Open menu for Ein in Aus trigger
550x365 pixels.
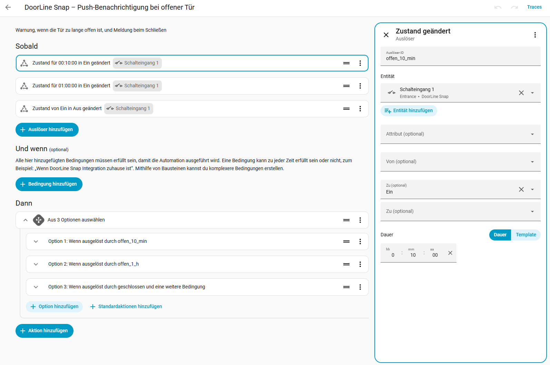pos(360,109)
